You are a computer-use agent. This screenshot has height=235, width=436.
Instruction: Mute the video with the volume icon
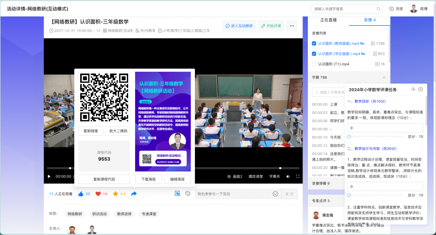289,177
